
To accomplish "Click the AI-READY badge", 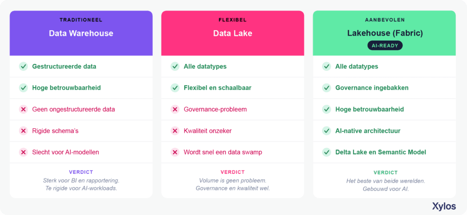I will point(384,45).
